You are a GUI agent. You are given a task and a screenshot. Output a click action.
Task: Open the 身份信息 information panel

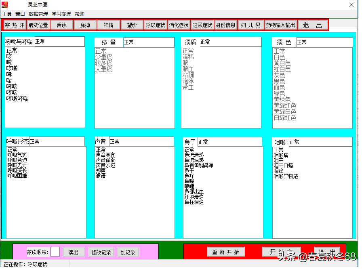tap(226, 25)
